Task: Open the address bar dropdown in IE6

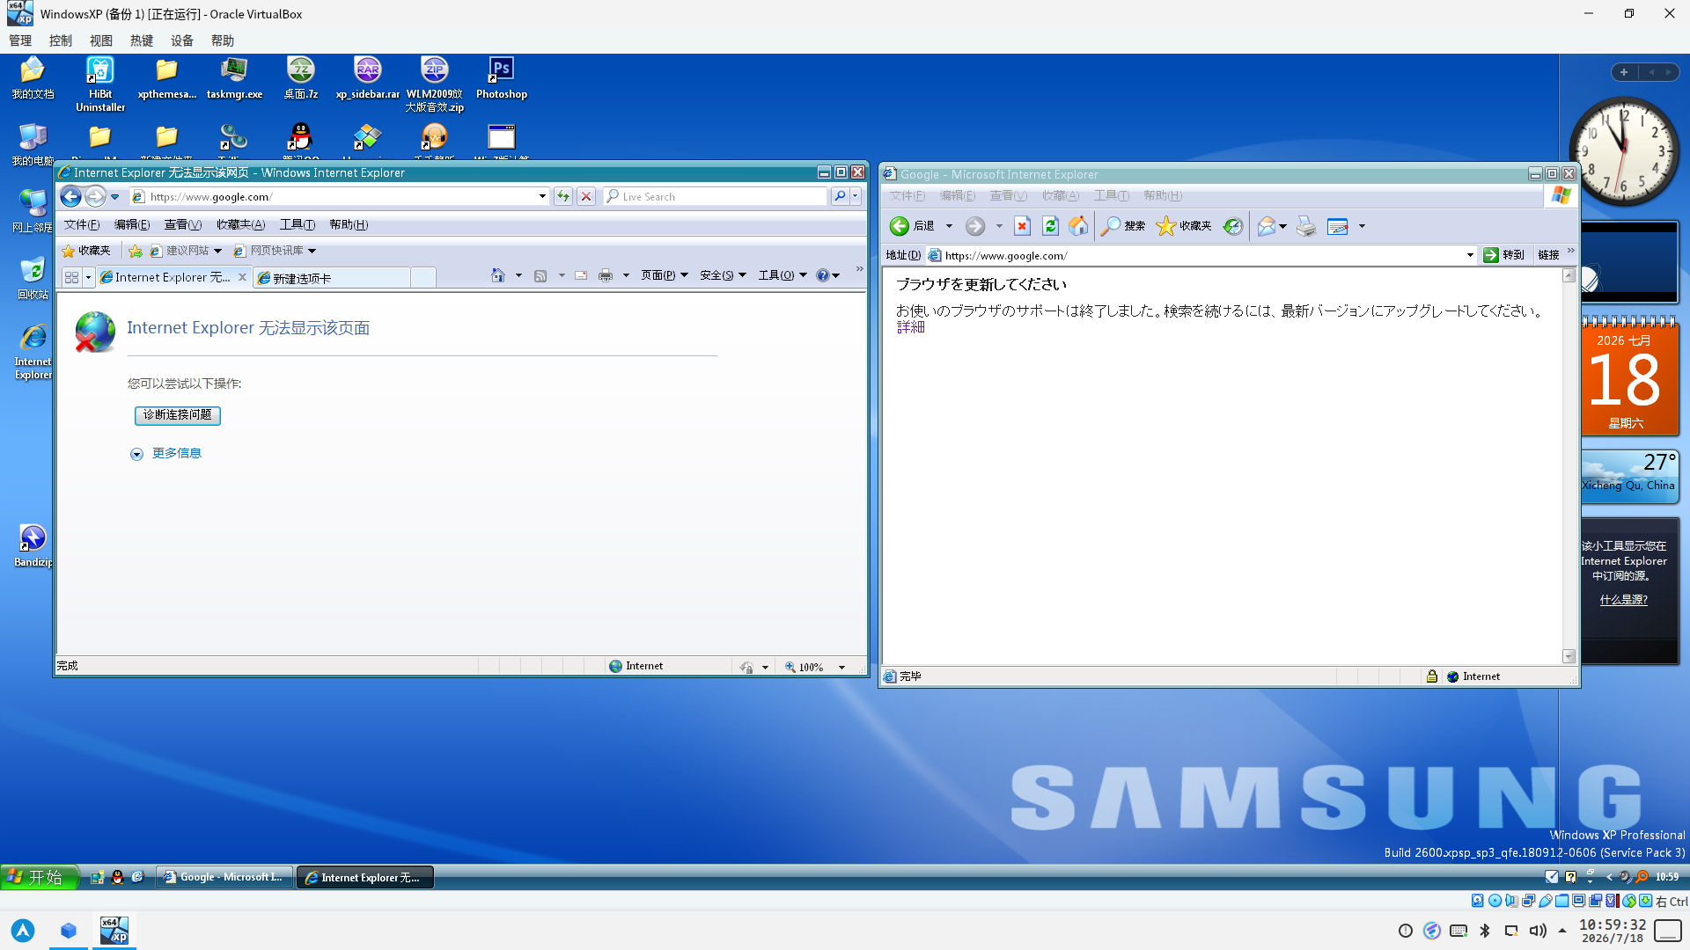Action: click(x=1470, y=255)
